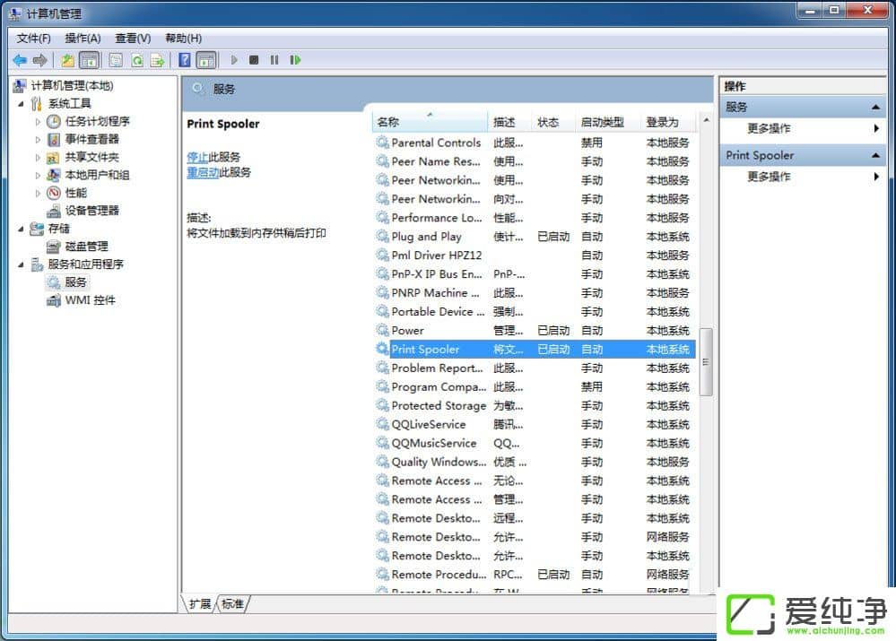Pause the service with the pause icon

[x=276, y=60]
